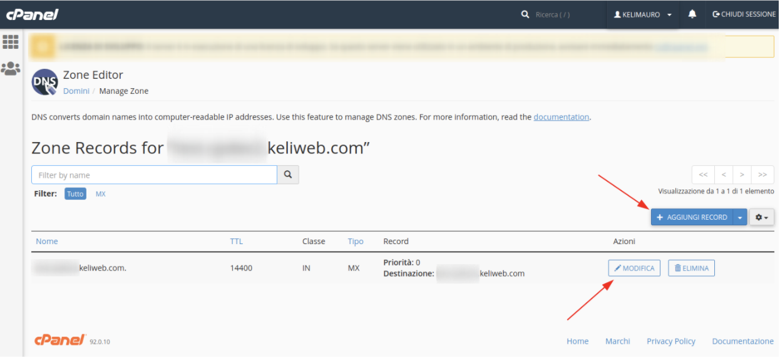Open the notifications bell

tap(692, 14)
